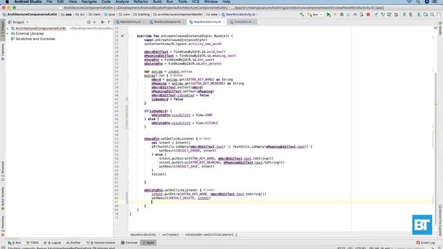
Task: Click the Apple menu icon
Action: click(x=7, y=1)
